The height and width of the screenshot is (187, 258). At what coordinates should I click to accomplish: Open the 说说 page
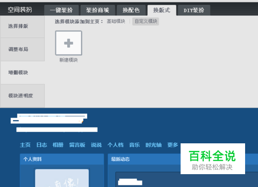pyautogui.click(x=96, y=145)
